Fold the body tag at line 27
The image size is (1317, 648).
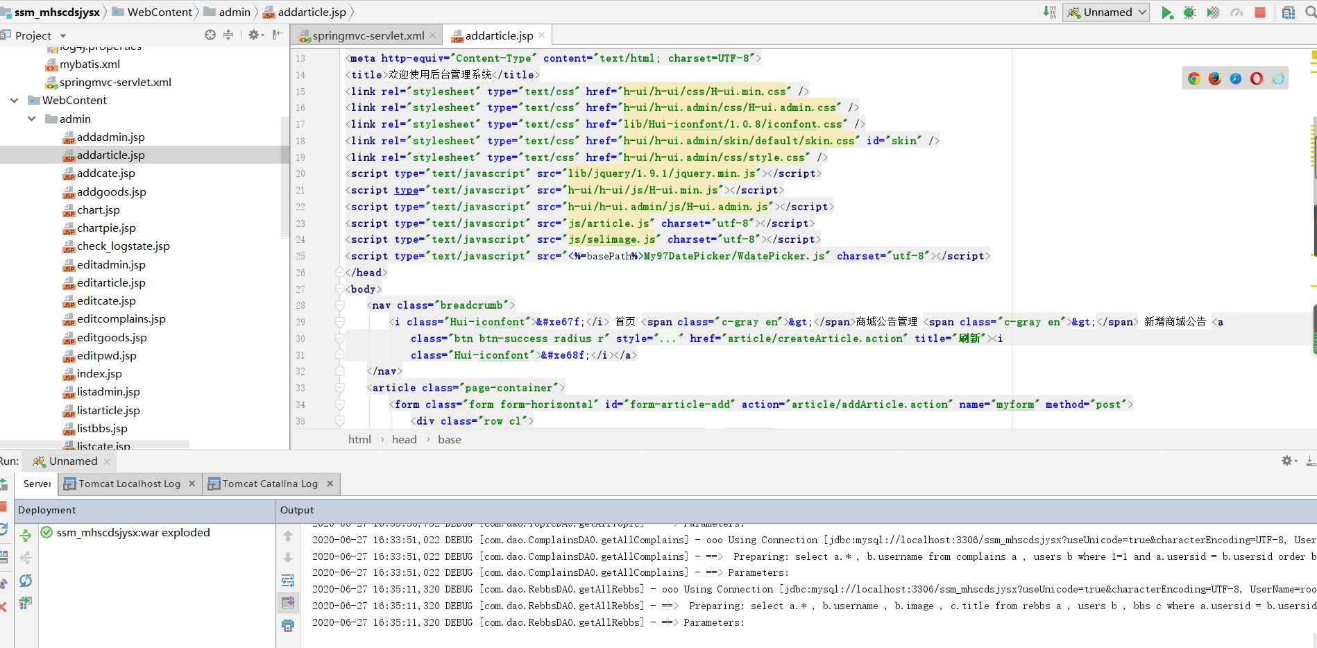(339, 289)
